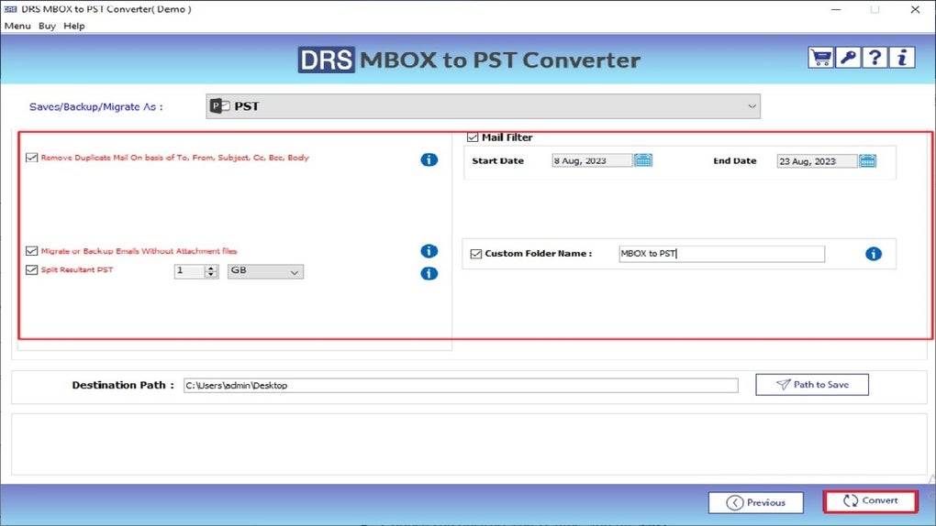Toggle Remove Duplicate Mail checkbox
Viewport: 936px width, 526px height.
31,158
